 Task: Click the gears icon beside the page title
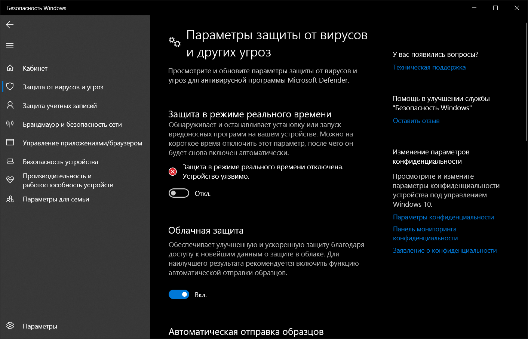(x=175, y=42)
